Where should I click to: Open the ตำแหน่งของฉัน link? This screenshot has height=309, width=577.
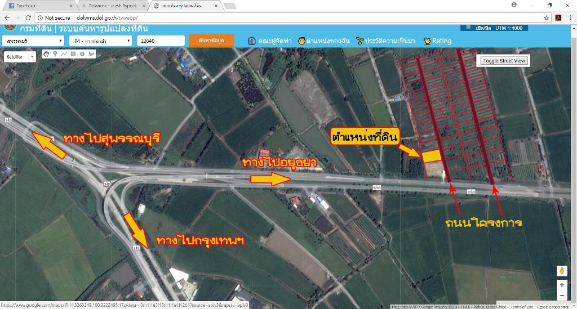[328, 41]
